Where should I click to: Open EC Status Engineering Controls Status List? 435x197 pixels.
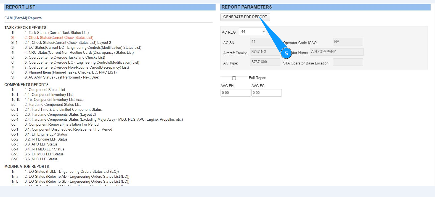pos(83,48)
